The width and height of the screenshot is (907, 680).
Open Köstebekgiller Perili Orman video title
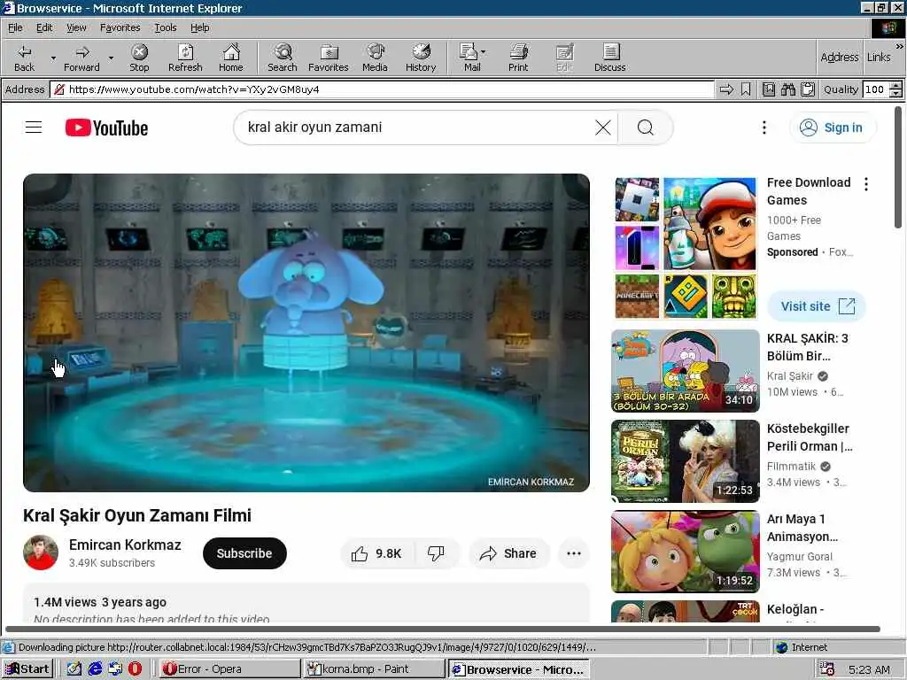809,437
